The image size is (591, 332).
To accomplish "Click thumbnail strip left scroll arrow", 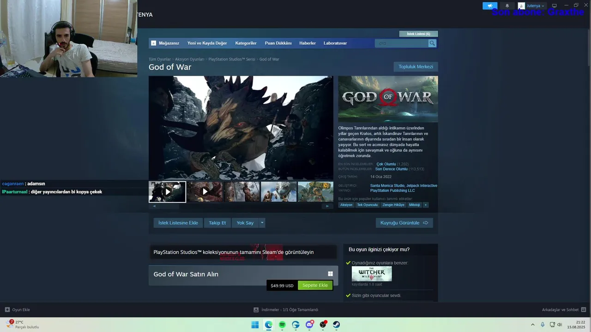I will tap(154, 206).
